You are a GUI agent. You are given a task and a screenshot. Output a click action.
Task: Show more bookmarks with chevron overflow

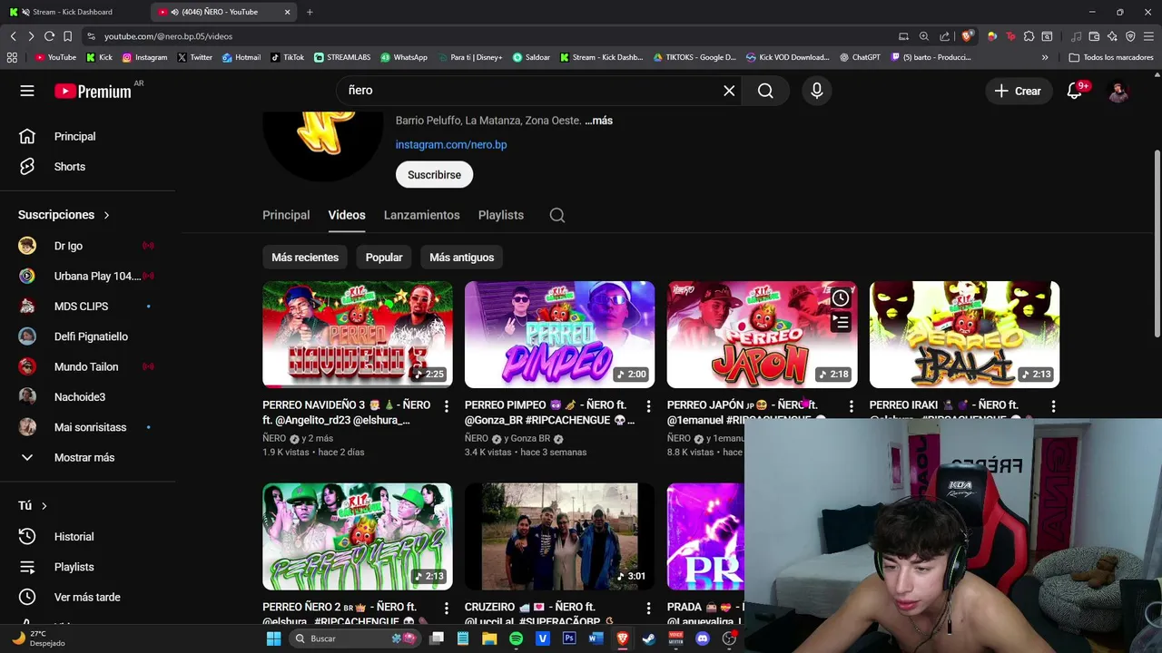1045,57
